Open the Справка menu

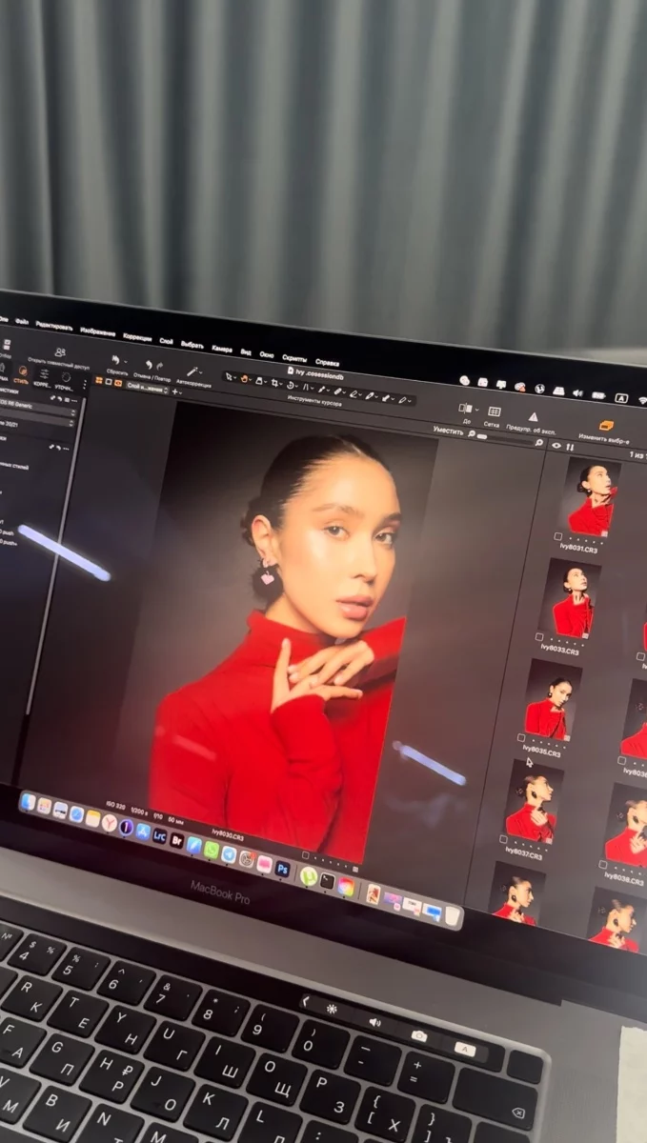pos(327,363)
